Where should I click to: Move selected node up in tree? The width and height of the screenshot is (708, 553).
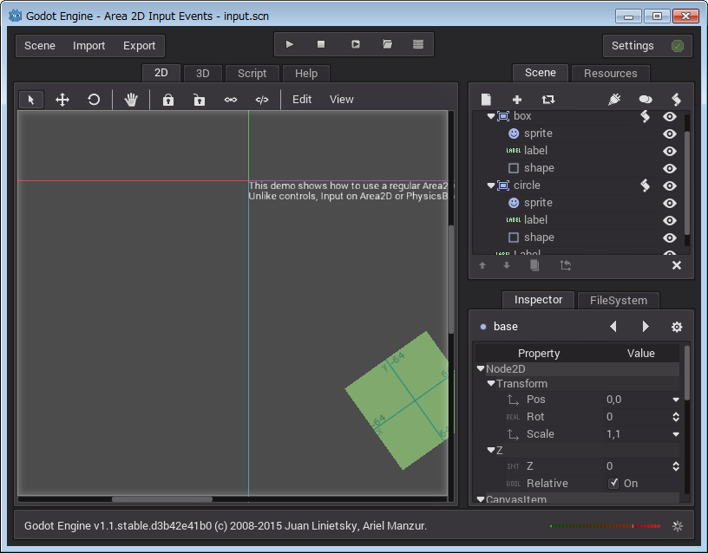(x=482, y=265)
